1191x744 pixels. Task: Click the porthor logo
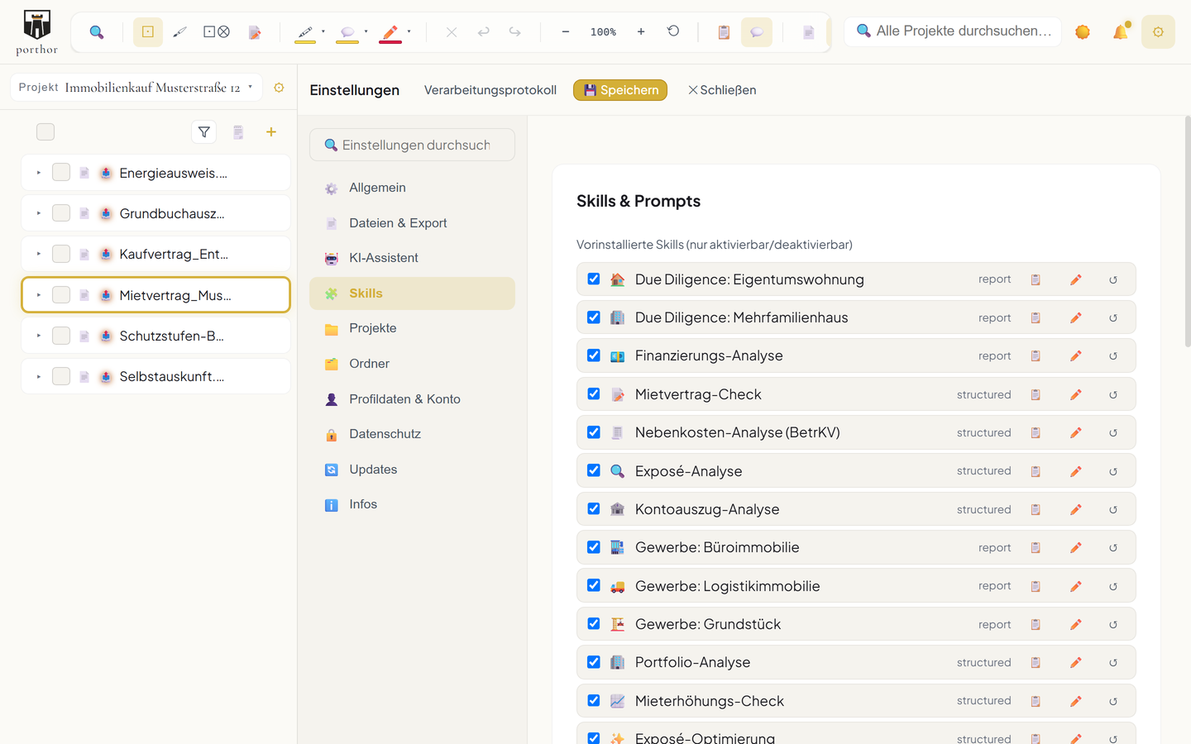coord(36,33)
